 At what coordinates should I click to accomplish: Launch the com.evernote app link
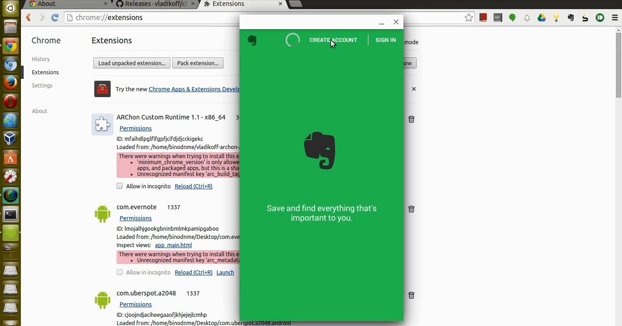click(225, 272)
